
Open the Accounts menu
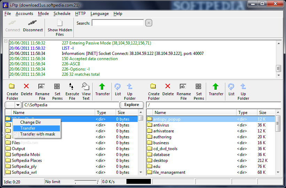[24, 14]
